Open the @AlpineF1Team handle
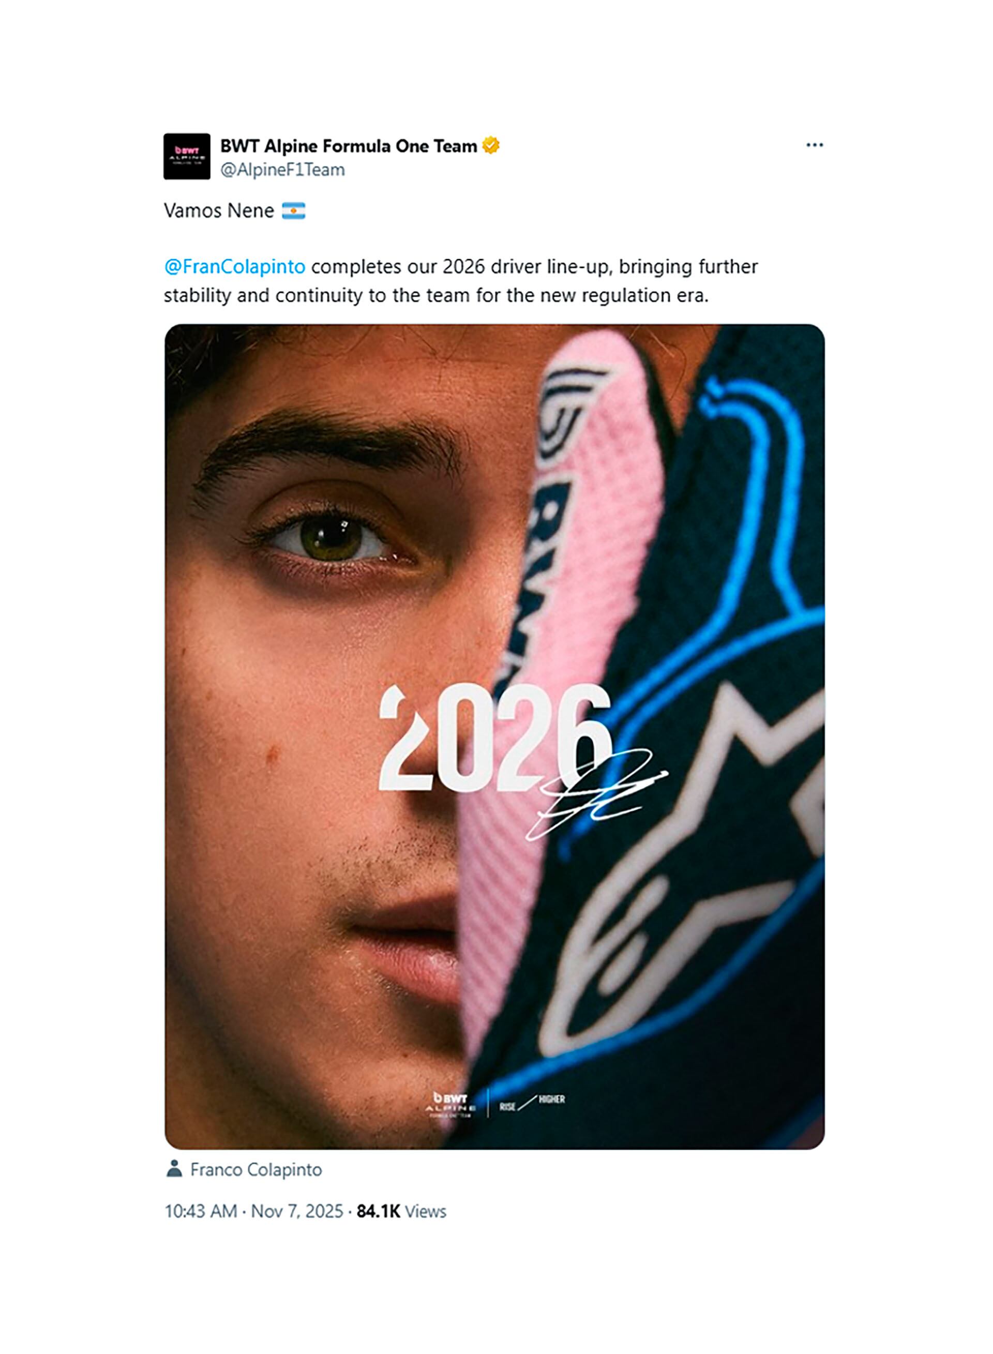Screen dimensions: 993x1354 282,170
